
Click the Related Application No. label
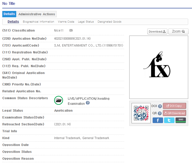click(22, 91)
